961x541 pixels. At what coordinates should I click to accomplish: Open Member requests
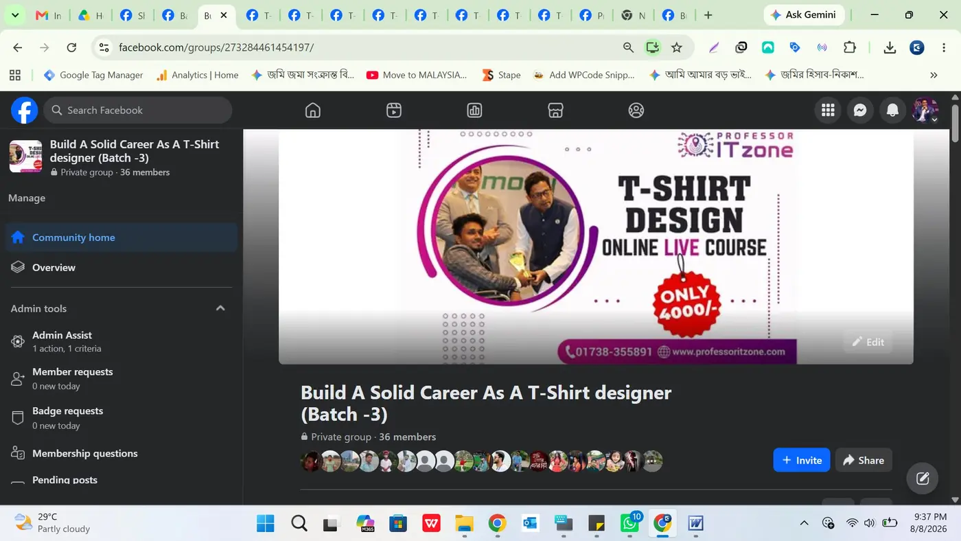(x=121, y=378)
